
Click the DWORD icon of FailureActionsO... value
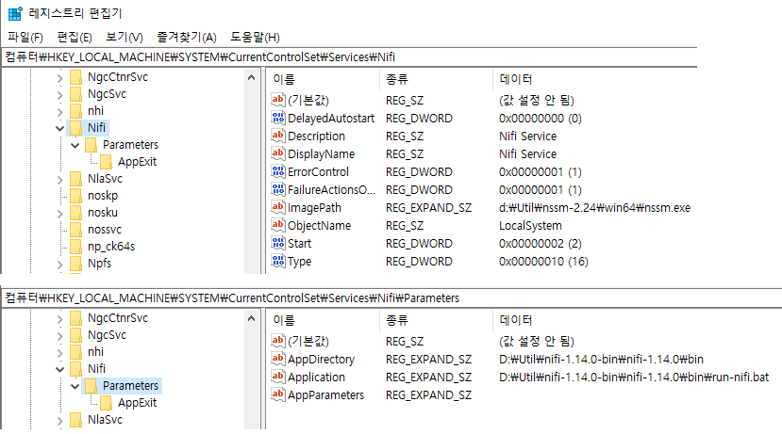coord(277,189)
